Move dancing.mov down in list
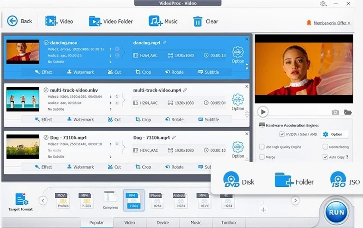Screen dimensions: 363x228 [247, 69]
